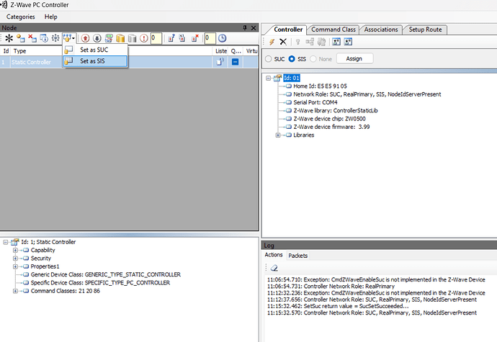Switch to the Actions log tab
This screenshot has height=342, width=497.
(274, 255)
